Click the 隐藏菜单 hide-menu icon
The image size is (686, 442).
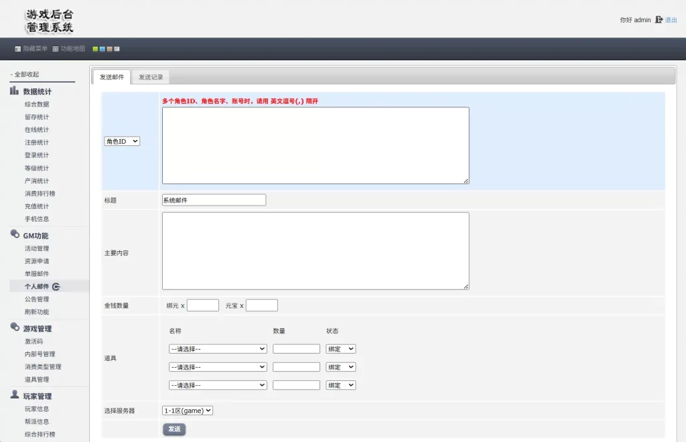[17, 49]
